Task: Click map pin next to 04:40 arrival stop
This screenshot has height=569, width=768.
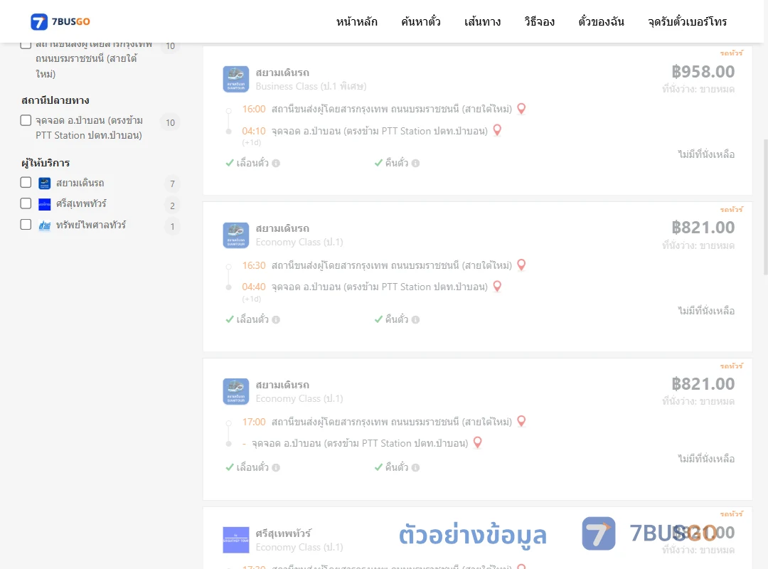Action: tap(497, 286)
